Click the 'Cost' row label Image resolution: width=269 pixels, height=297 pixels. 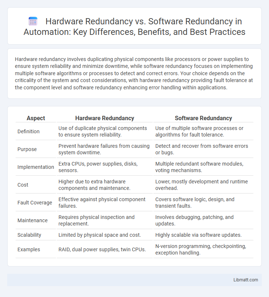click(23, 185)
